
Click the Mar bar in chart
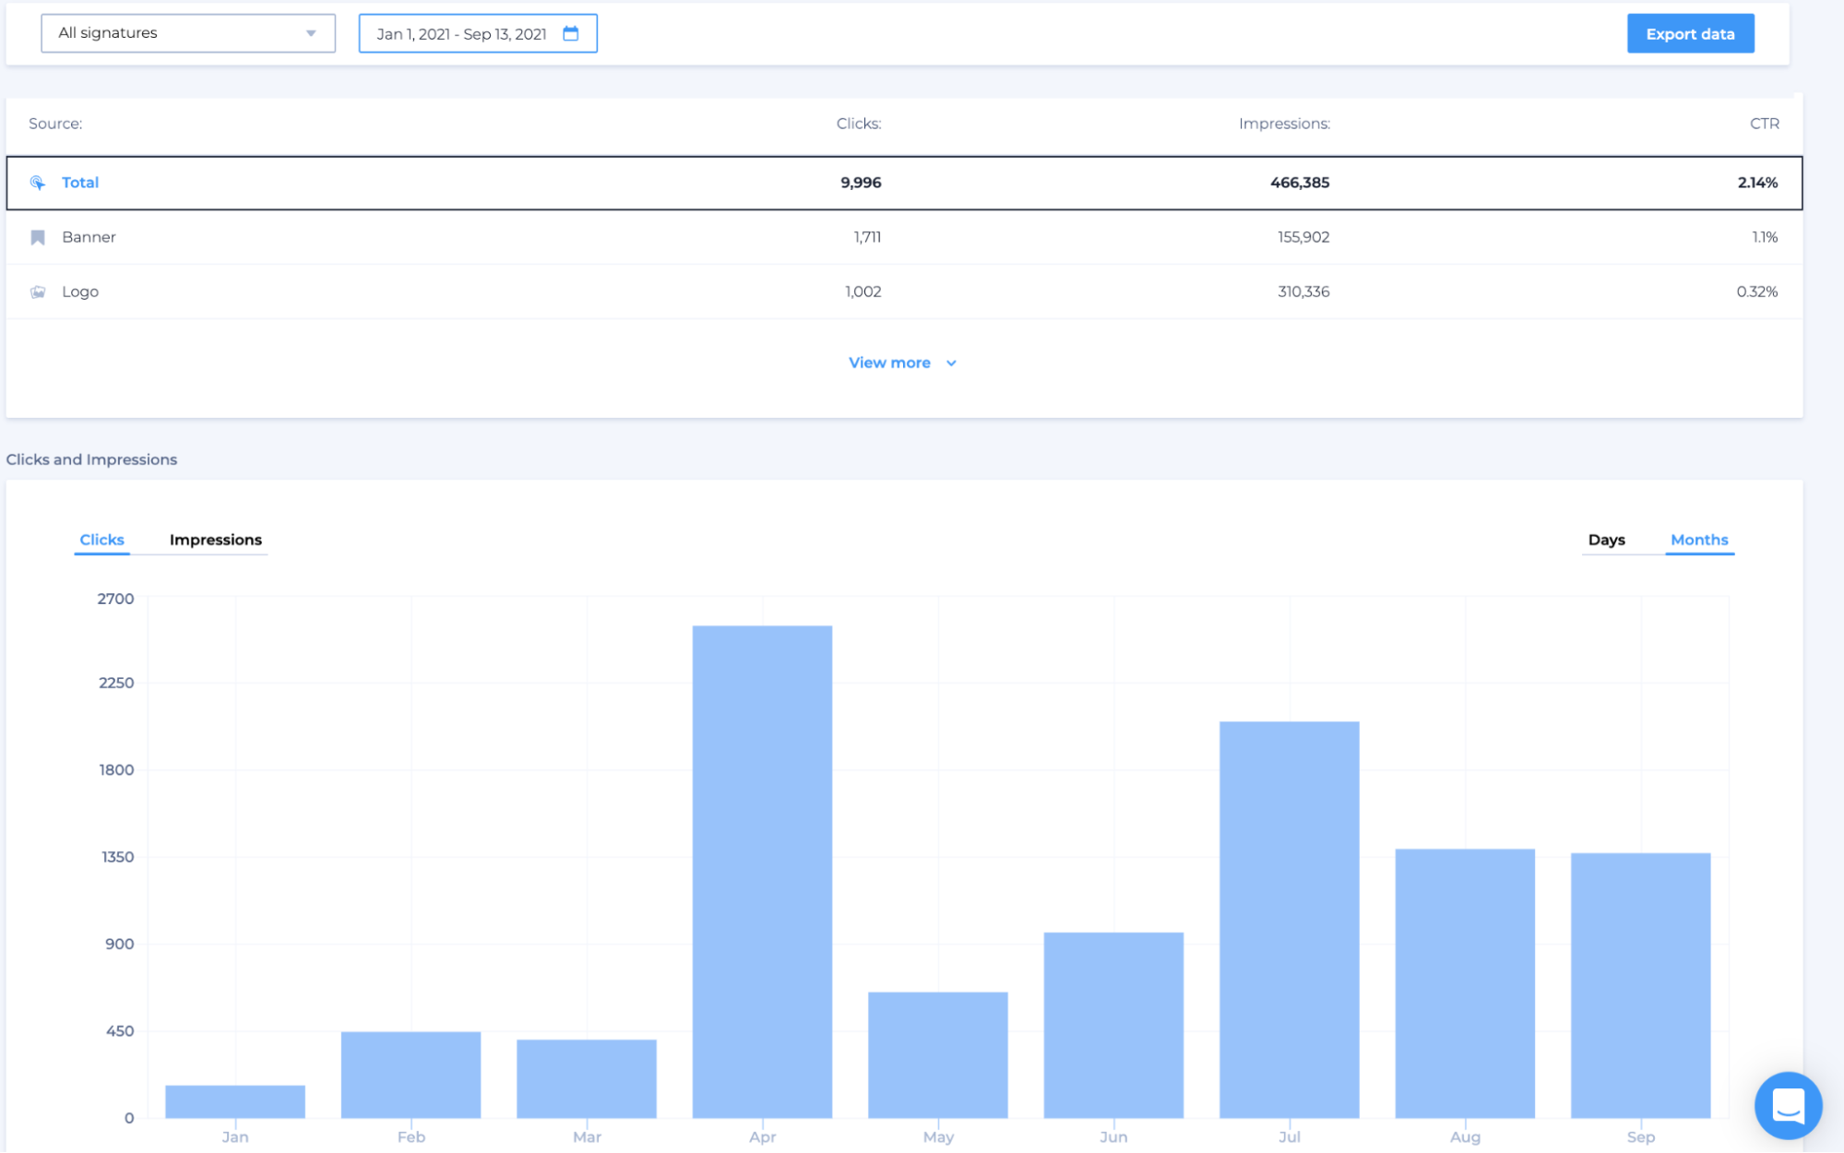[x=587, y=1078]
